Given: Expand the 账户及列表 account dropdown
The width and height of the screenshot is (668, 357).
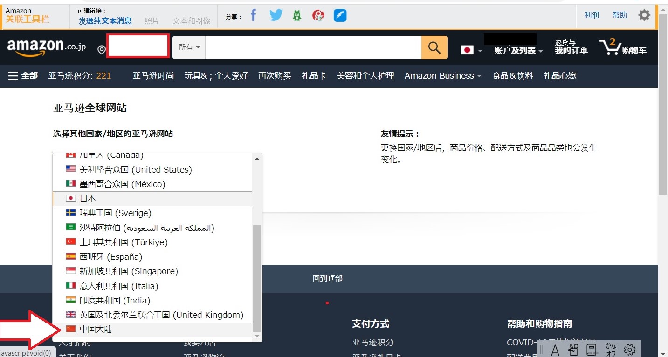Looking at the screenshot, I should coord(518,51).
